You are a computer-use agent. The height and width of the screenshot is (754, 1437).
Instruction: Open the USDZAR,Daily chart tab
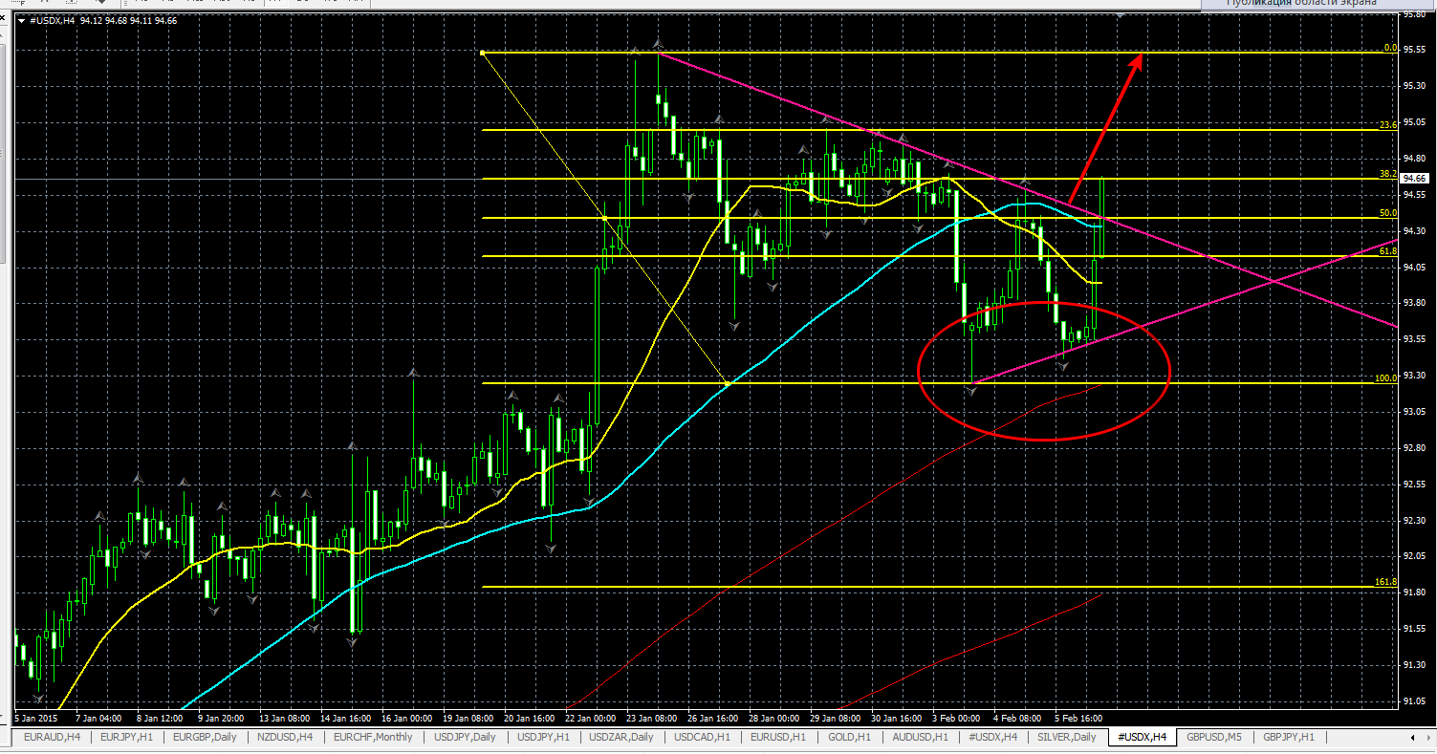(621, 737)
